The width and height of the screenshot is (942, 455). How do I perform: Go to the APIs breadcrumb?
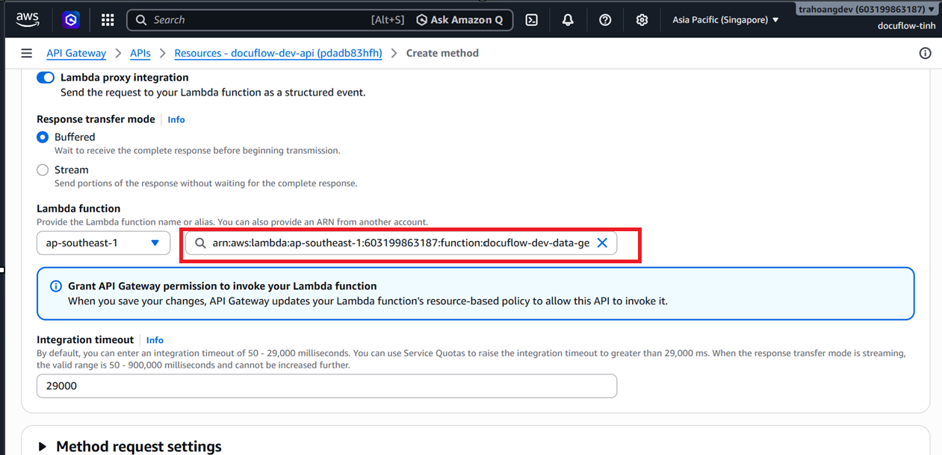140,53
